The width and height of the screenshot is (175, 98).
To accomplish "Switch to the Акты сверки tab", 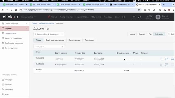I will tap(74, 40).
